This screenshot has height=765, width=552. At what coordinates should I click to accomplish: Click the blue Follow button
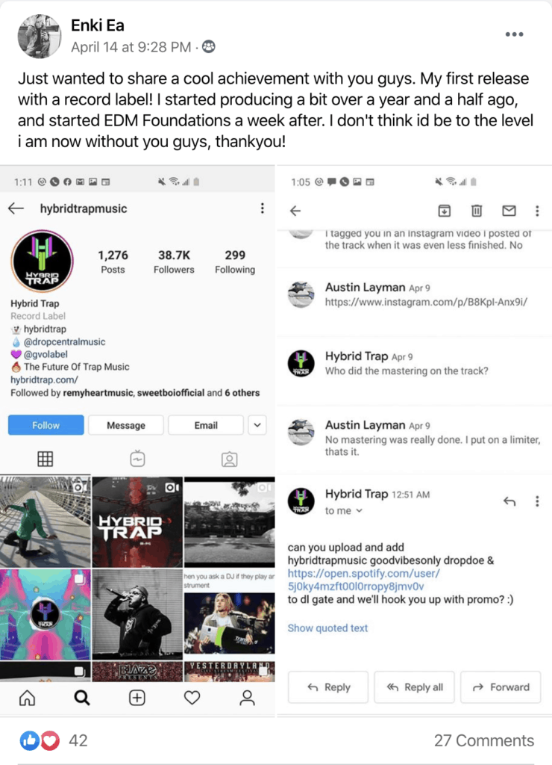[x=46, y=425]
